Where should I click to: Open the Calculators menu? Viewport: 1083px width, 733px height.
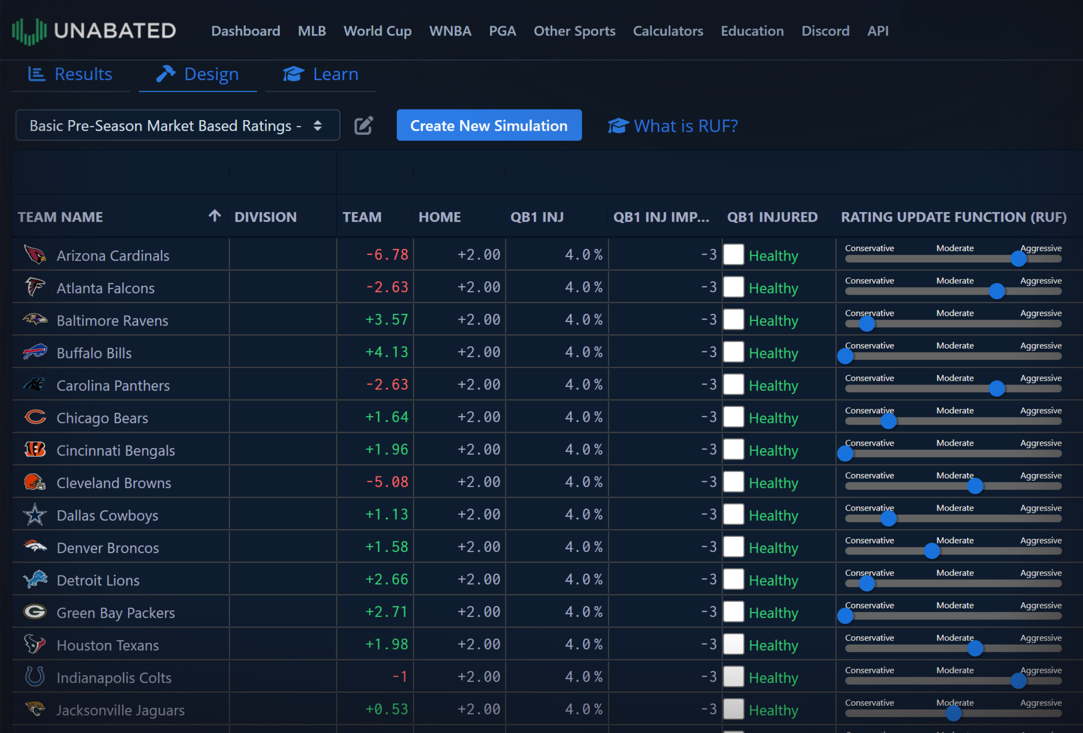(x=668, y=31)
